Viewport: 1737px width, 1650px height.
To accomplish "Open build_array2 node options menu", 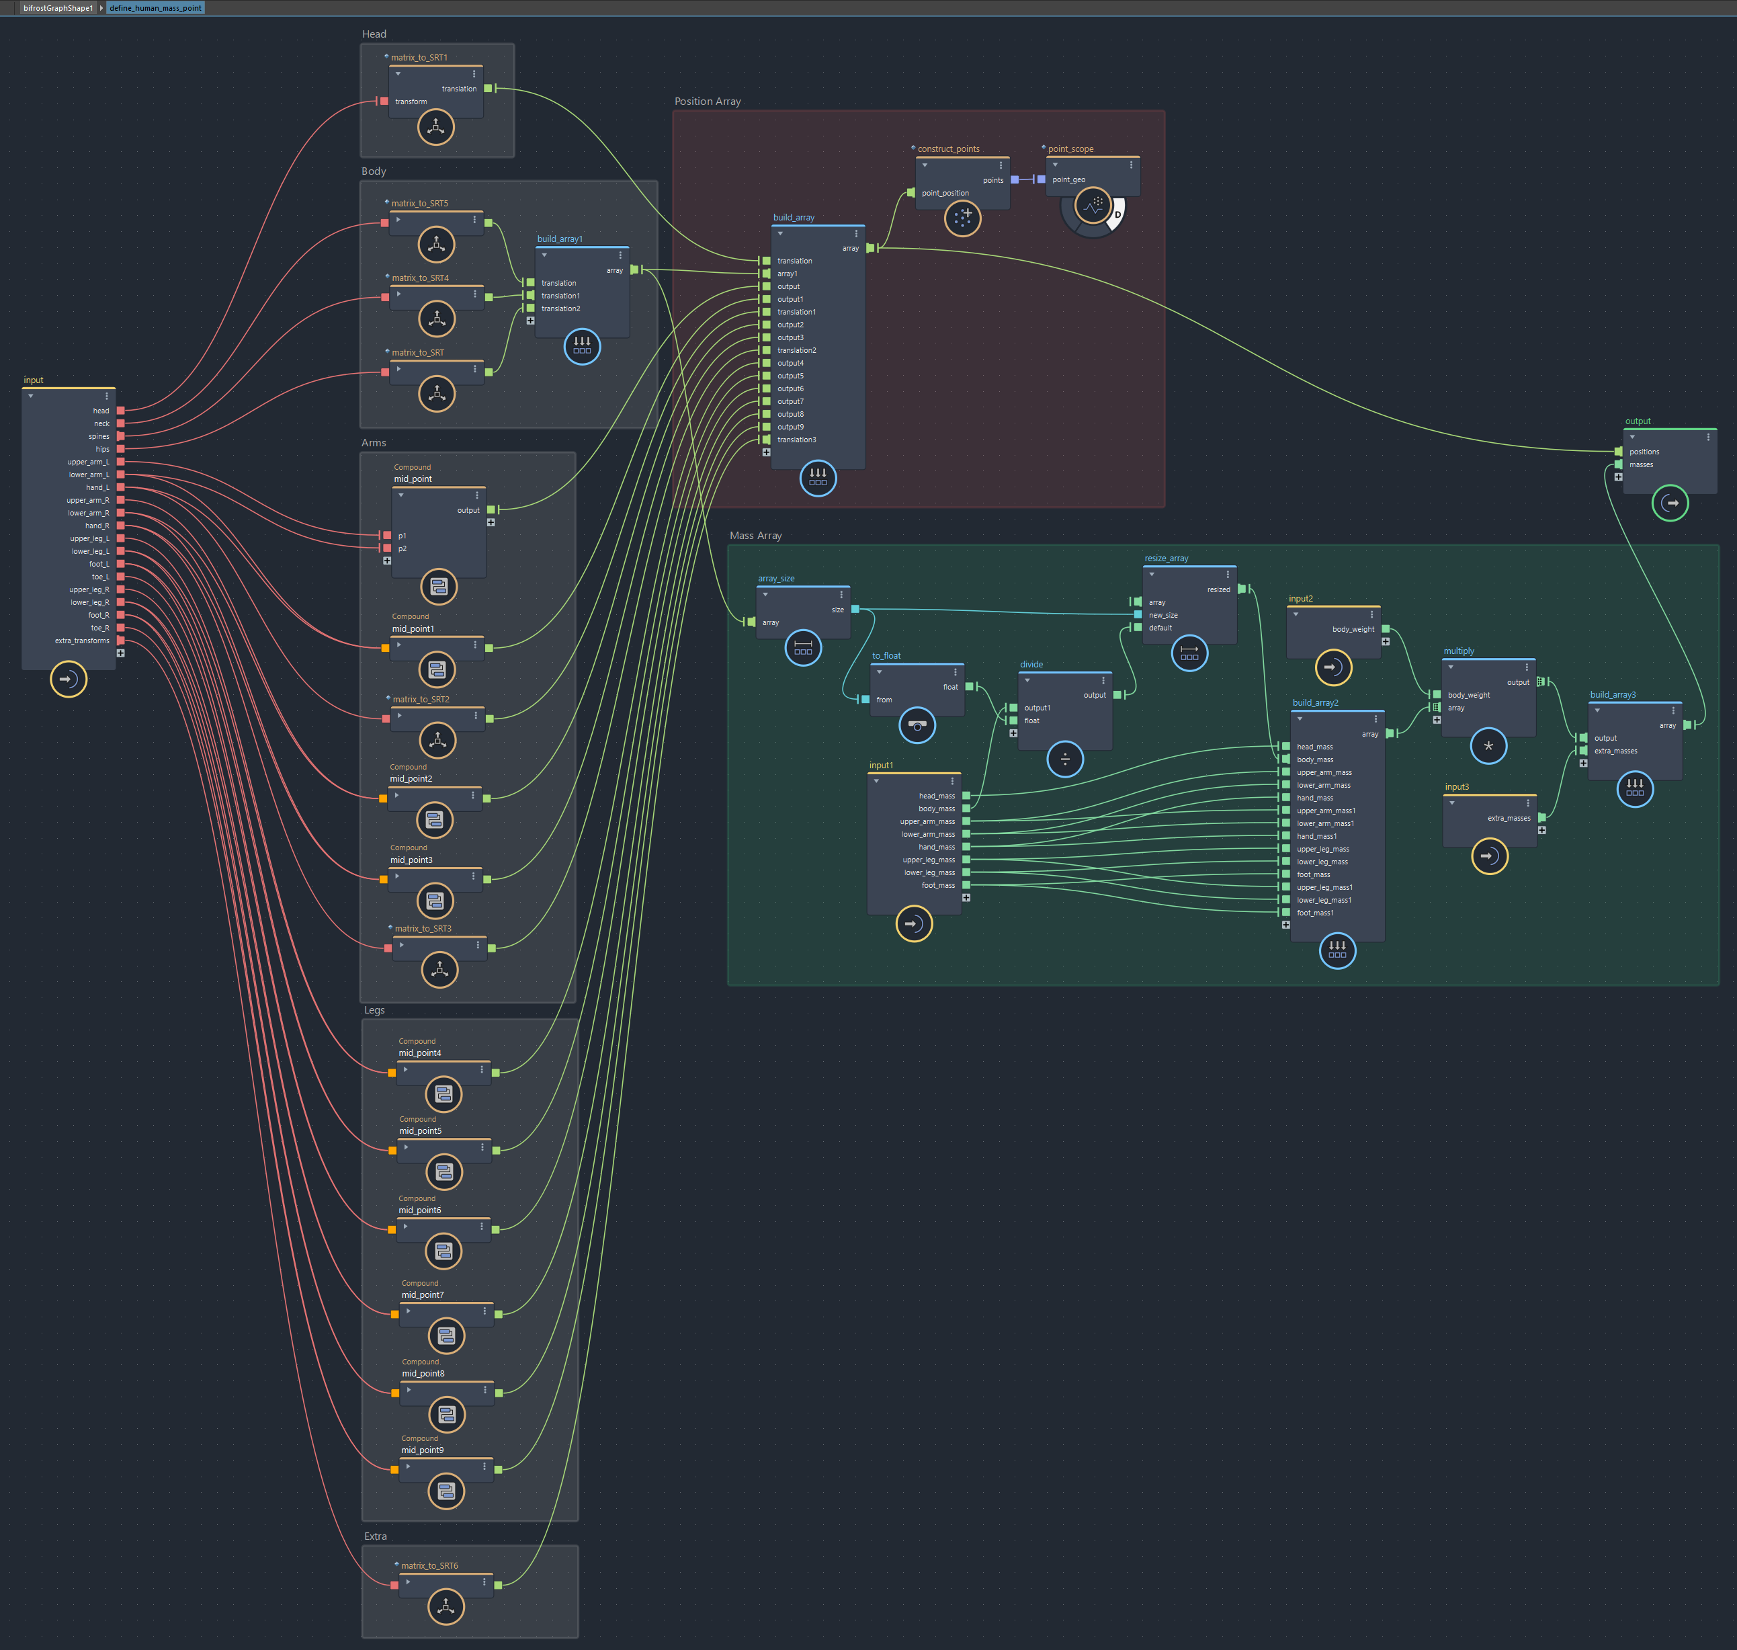I will point(1375,718).
